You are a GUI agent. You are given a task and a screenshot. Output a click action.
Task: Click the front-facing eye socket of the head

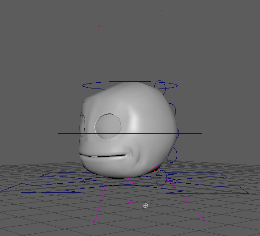108,126
